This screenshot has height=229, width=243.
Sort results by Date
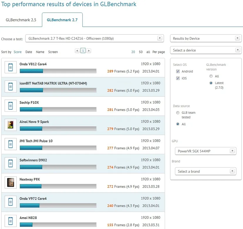coord(29,52)
